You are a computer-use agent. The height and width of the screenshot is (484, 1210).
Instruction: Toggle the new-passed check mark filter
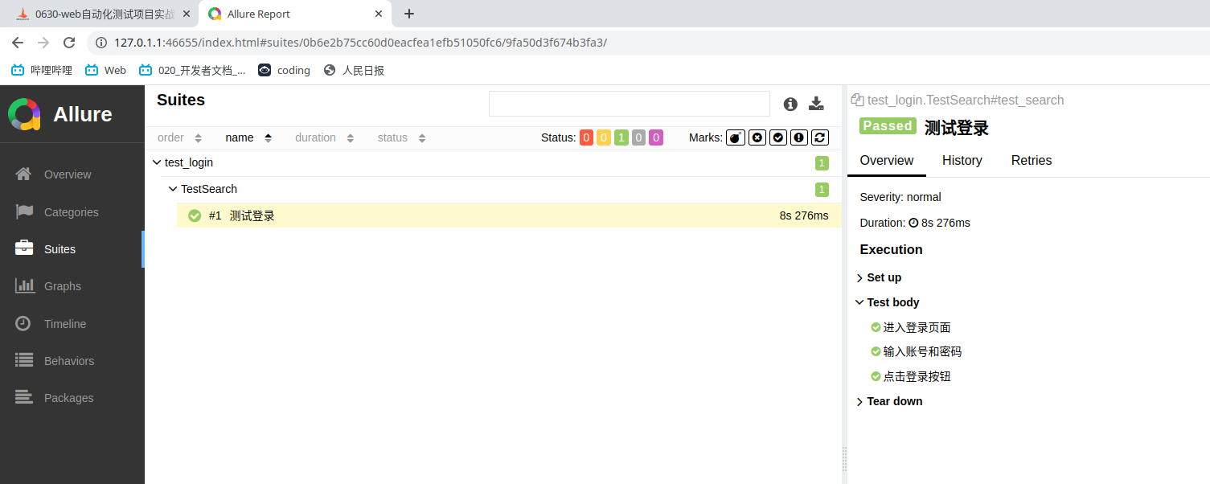click(778, 137)
